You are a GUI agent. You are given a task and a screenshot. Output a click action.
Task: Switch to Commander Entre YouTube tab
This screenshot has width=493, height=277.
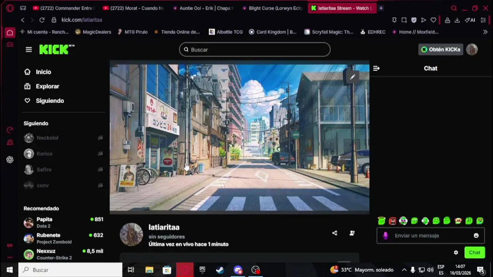coord(63,8)
